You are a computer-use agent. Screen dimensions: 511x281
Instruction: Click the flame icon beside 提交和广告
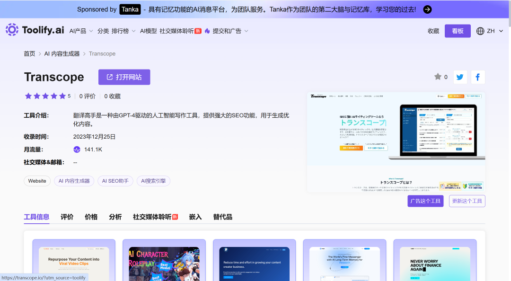click(207, 31)
